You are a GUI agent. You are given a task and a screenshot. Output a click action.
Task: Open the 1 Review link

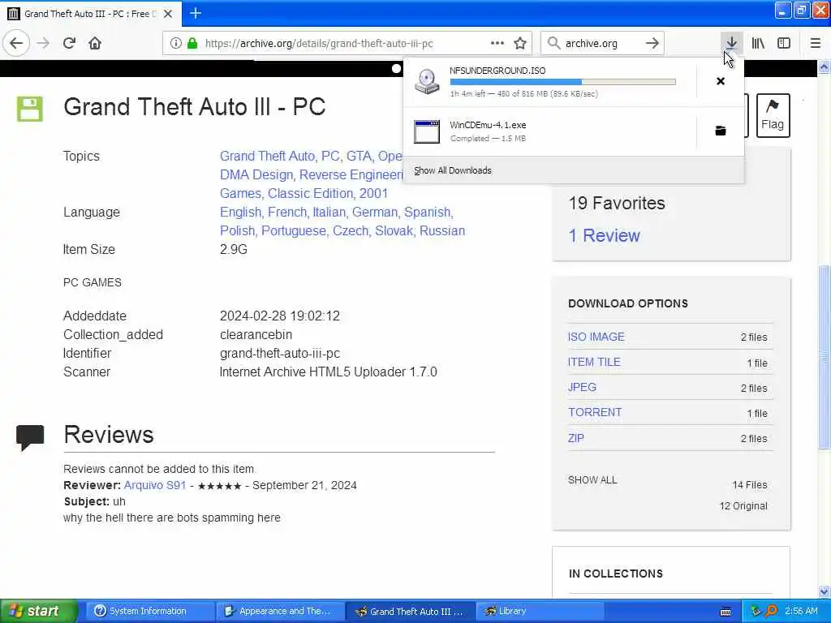pos(604,236)
